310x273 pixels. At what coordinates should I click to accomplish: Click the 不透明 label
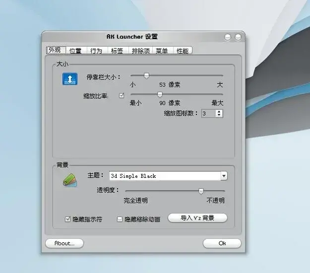[215, 201]
